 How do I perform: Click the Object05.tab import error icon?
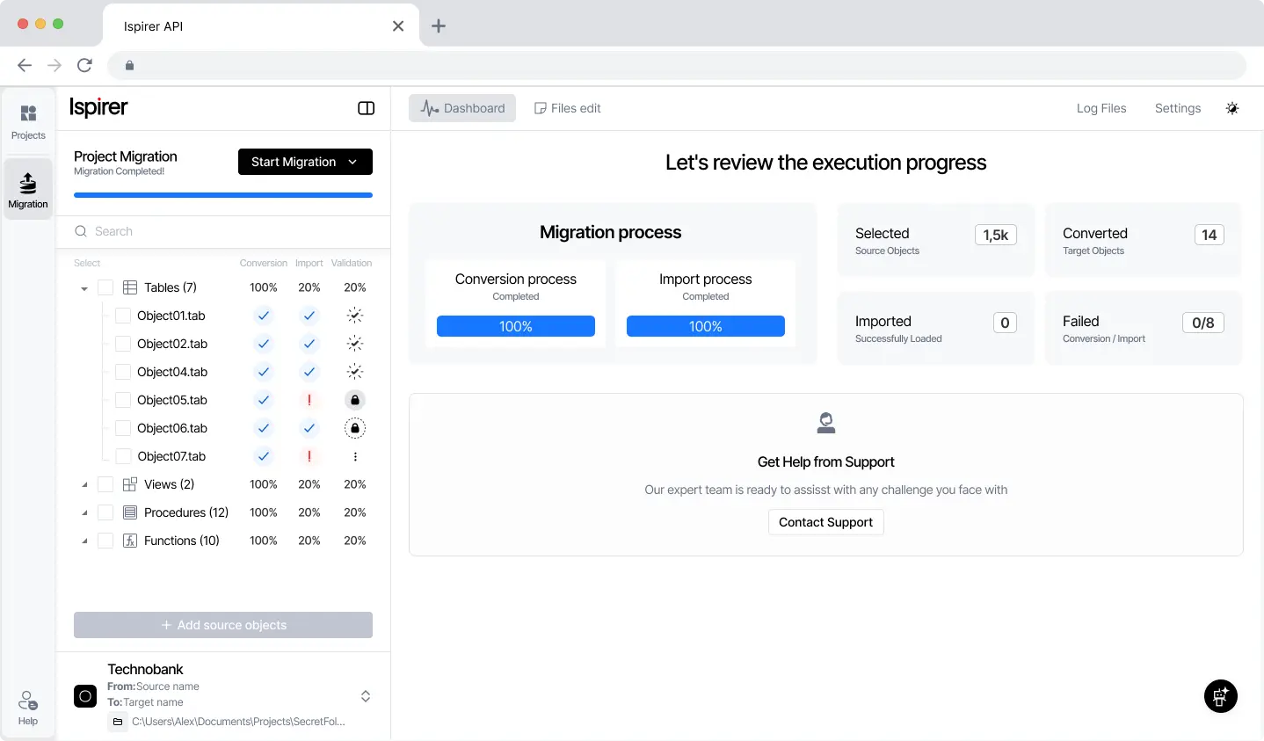309,400
